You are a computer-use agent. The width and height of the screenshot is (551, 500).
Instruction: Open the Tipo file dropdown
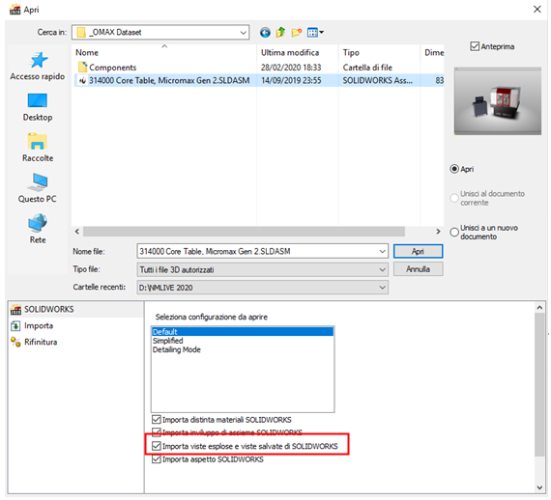(x=263, y=270)
